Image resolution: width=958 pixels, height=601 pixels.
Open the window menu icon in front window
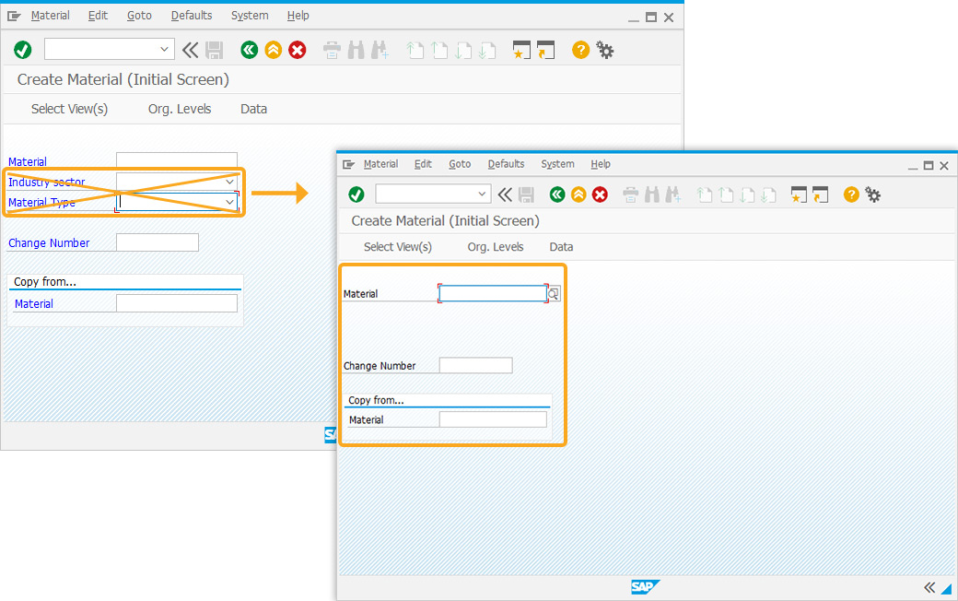(349, 164)
